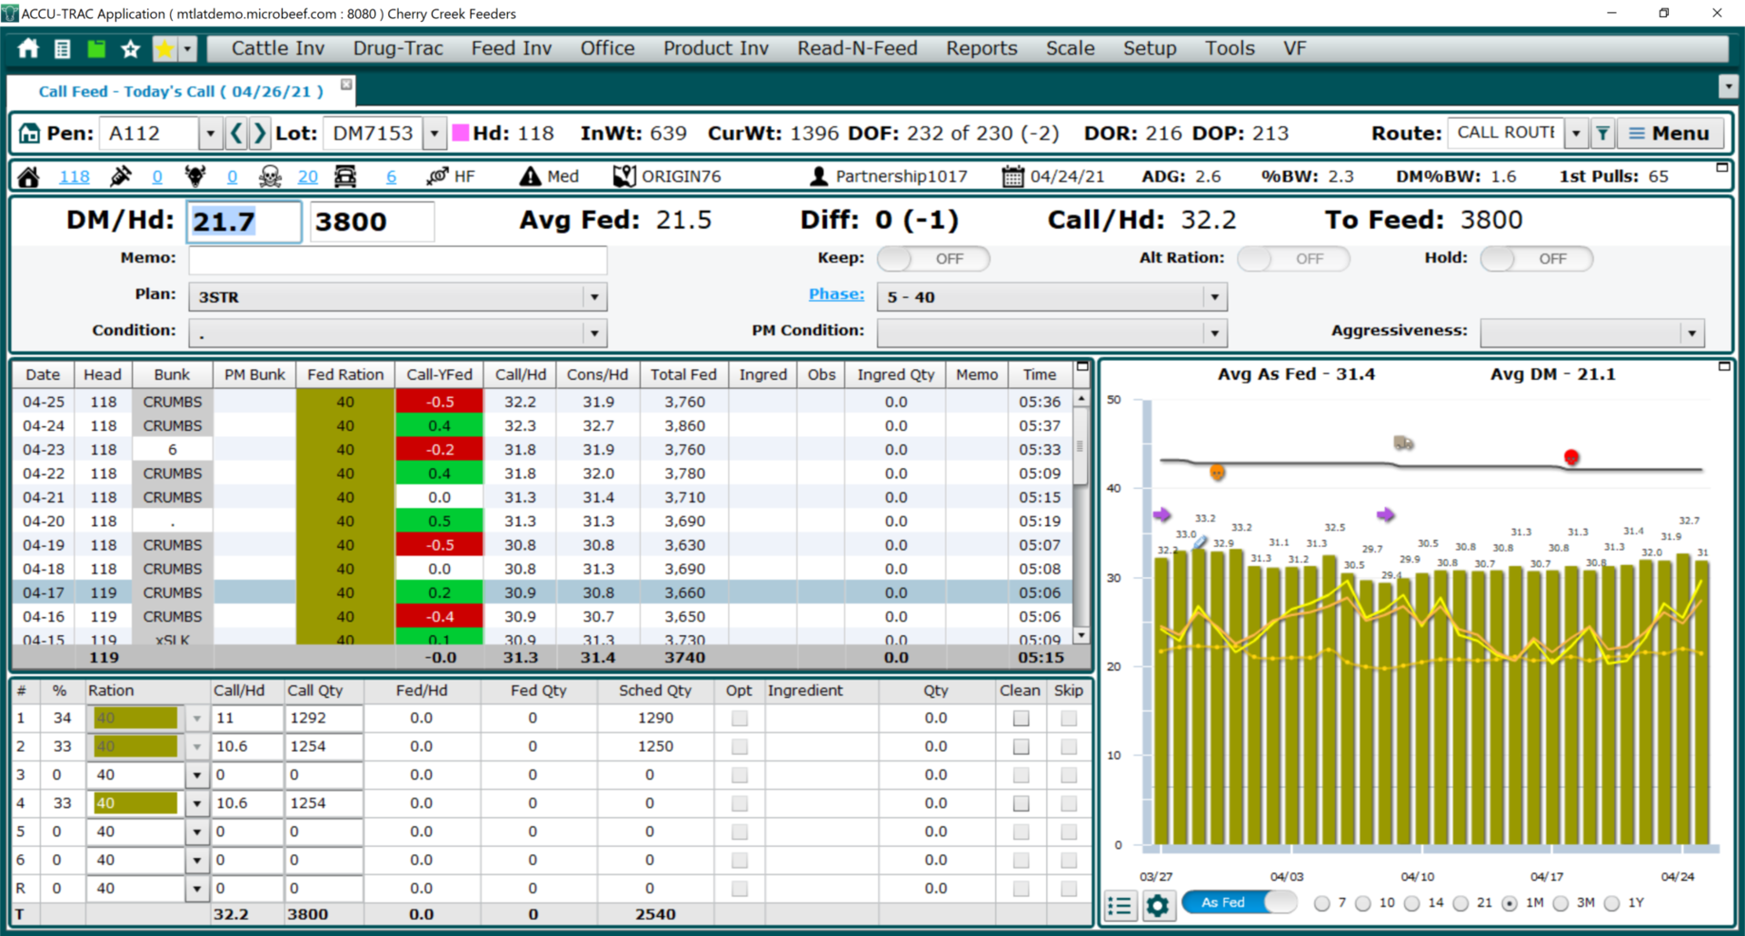Open the Reports menu
1745x936 pixels.
[x=981, y=48]
